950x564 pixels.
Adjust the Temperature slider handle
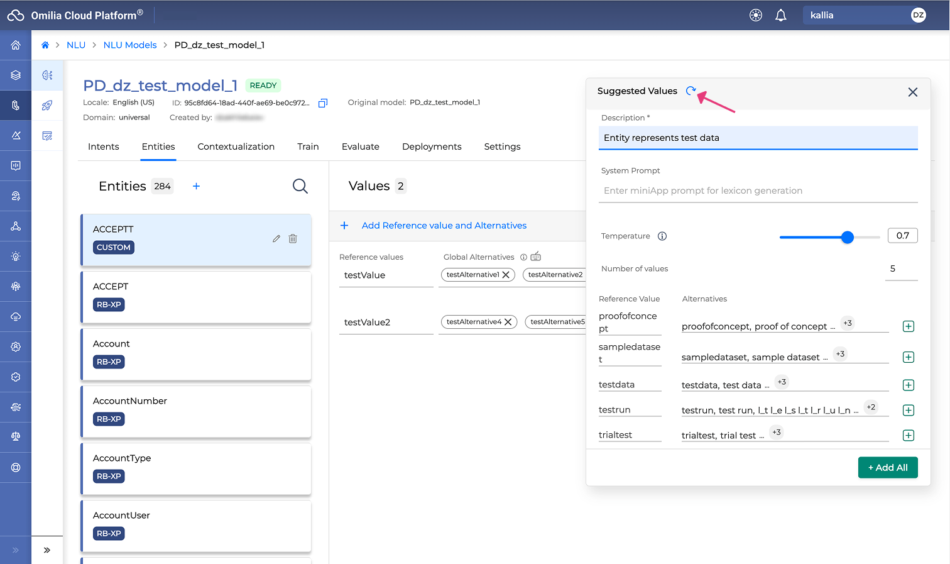coord(847,237)
